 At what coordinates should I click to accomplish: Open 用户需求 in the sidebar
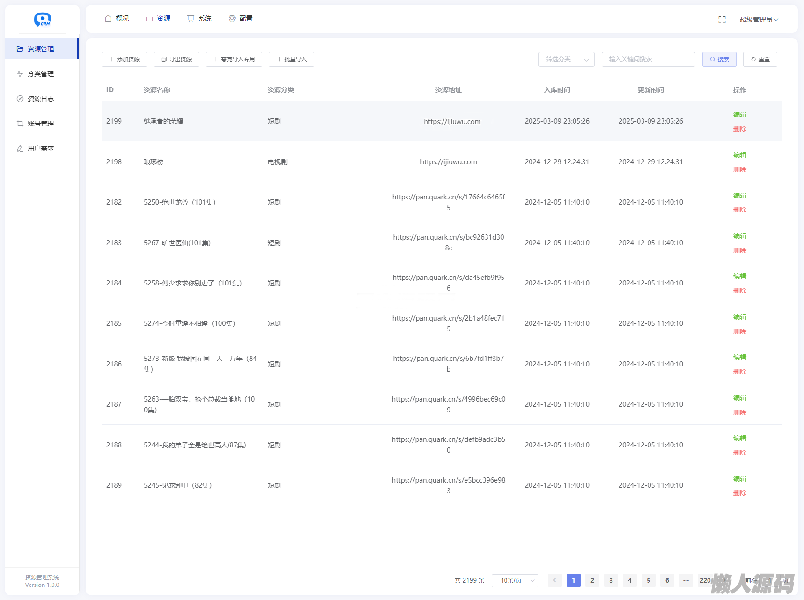[41, 148]
